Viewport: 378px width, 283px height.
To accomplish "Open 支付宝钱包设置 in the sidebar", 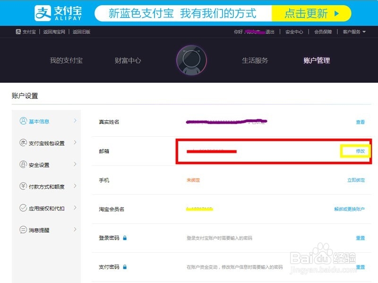I will click(46, 143).
